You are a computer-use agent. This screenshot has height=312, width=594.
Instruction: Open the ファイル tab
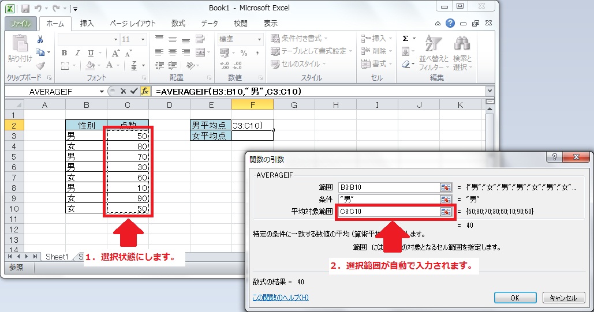tap(20, 24)
